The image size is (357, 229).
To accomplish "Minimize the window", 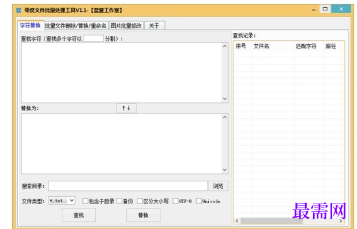I will click(x=314, y=10).
